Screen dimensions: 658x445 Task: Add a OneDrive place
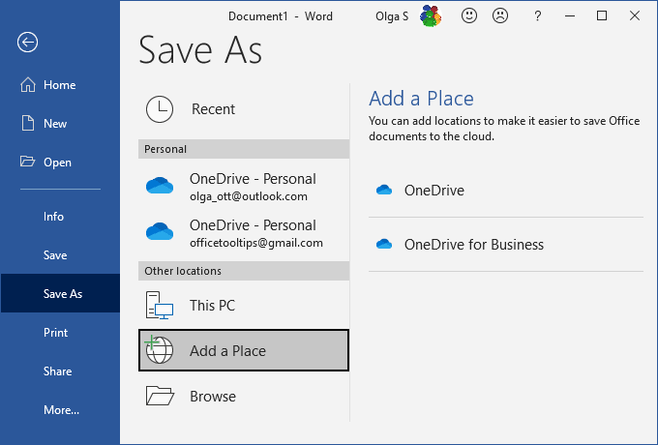click(506, 191)
